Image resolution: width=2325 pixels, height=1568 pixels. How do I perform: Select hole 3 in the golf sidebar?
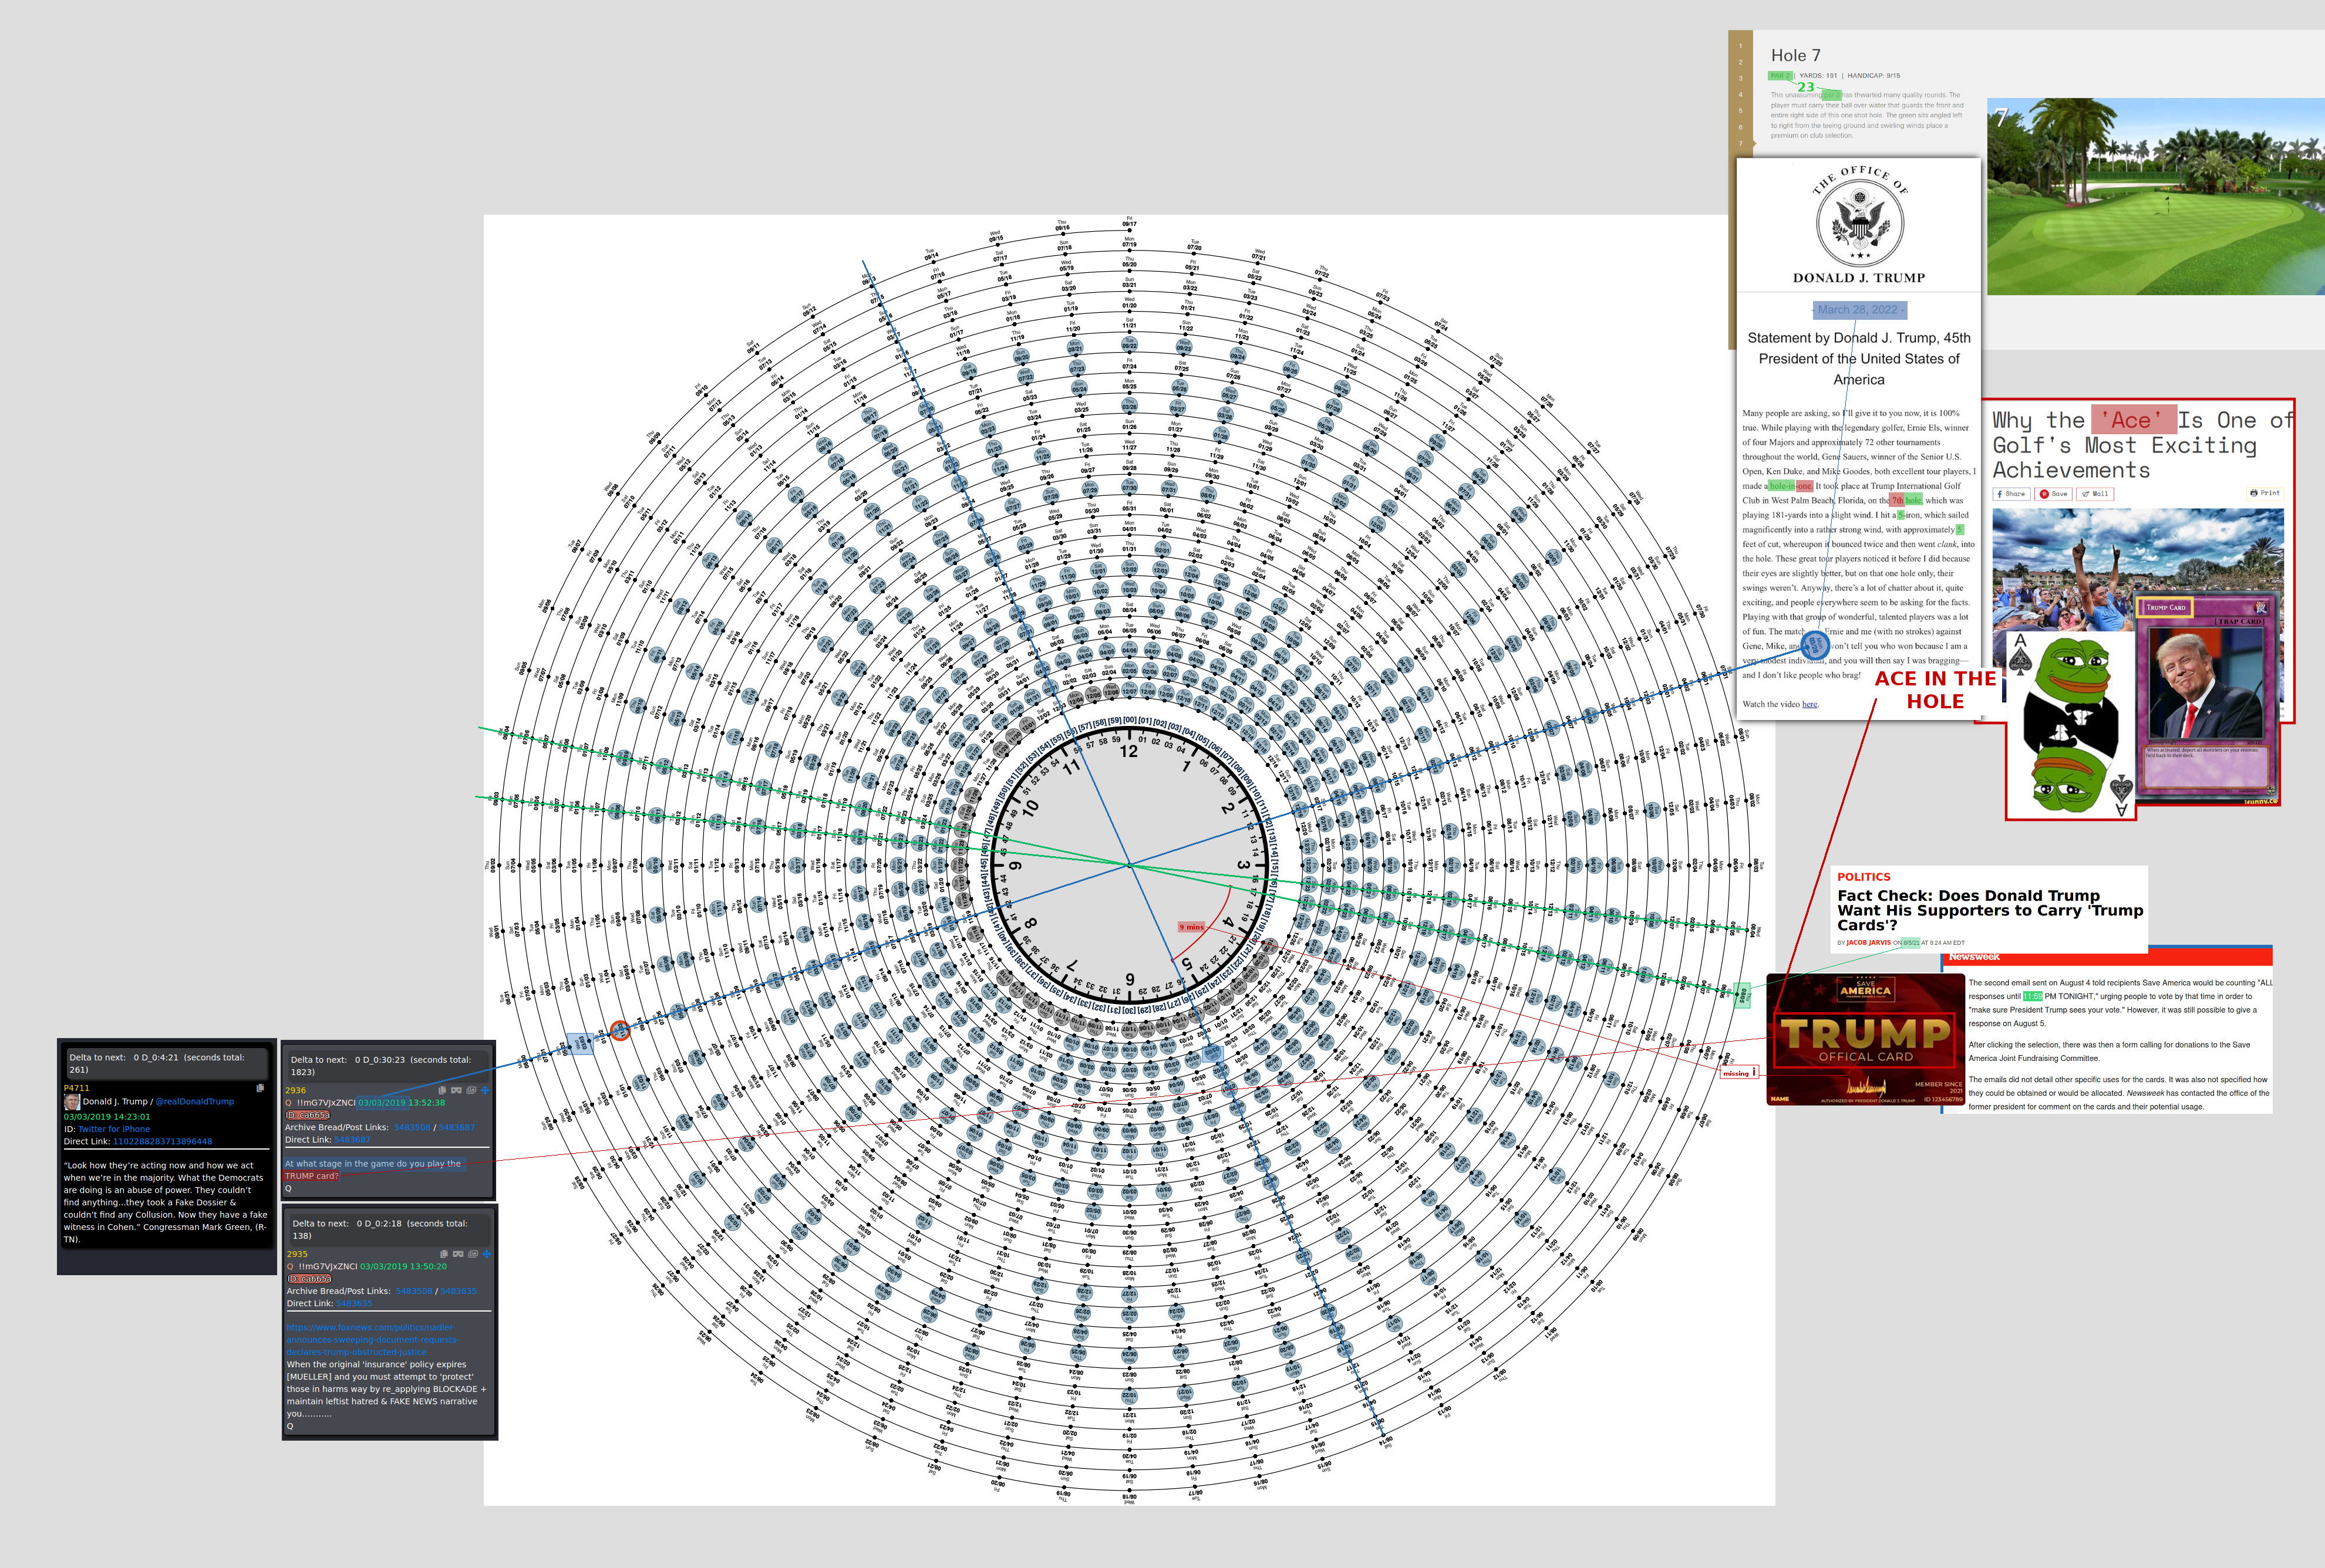click(1740, 78)
